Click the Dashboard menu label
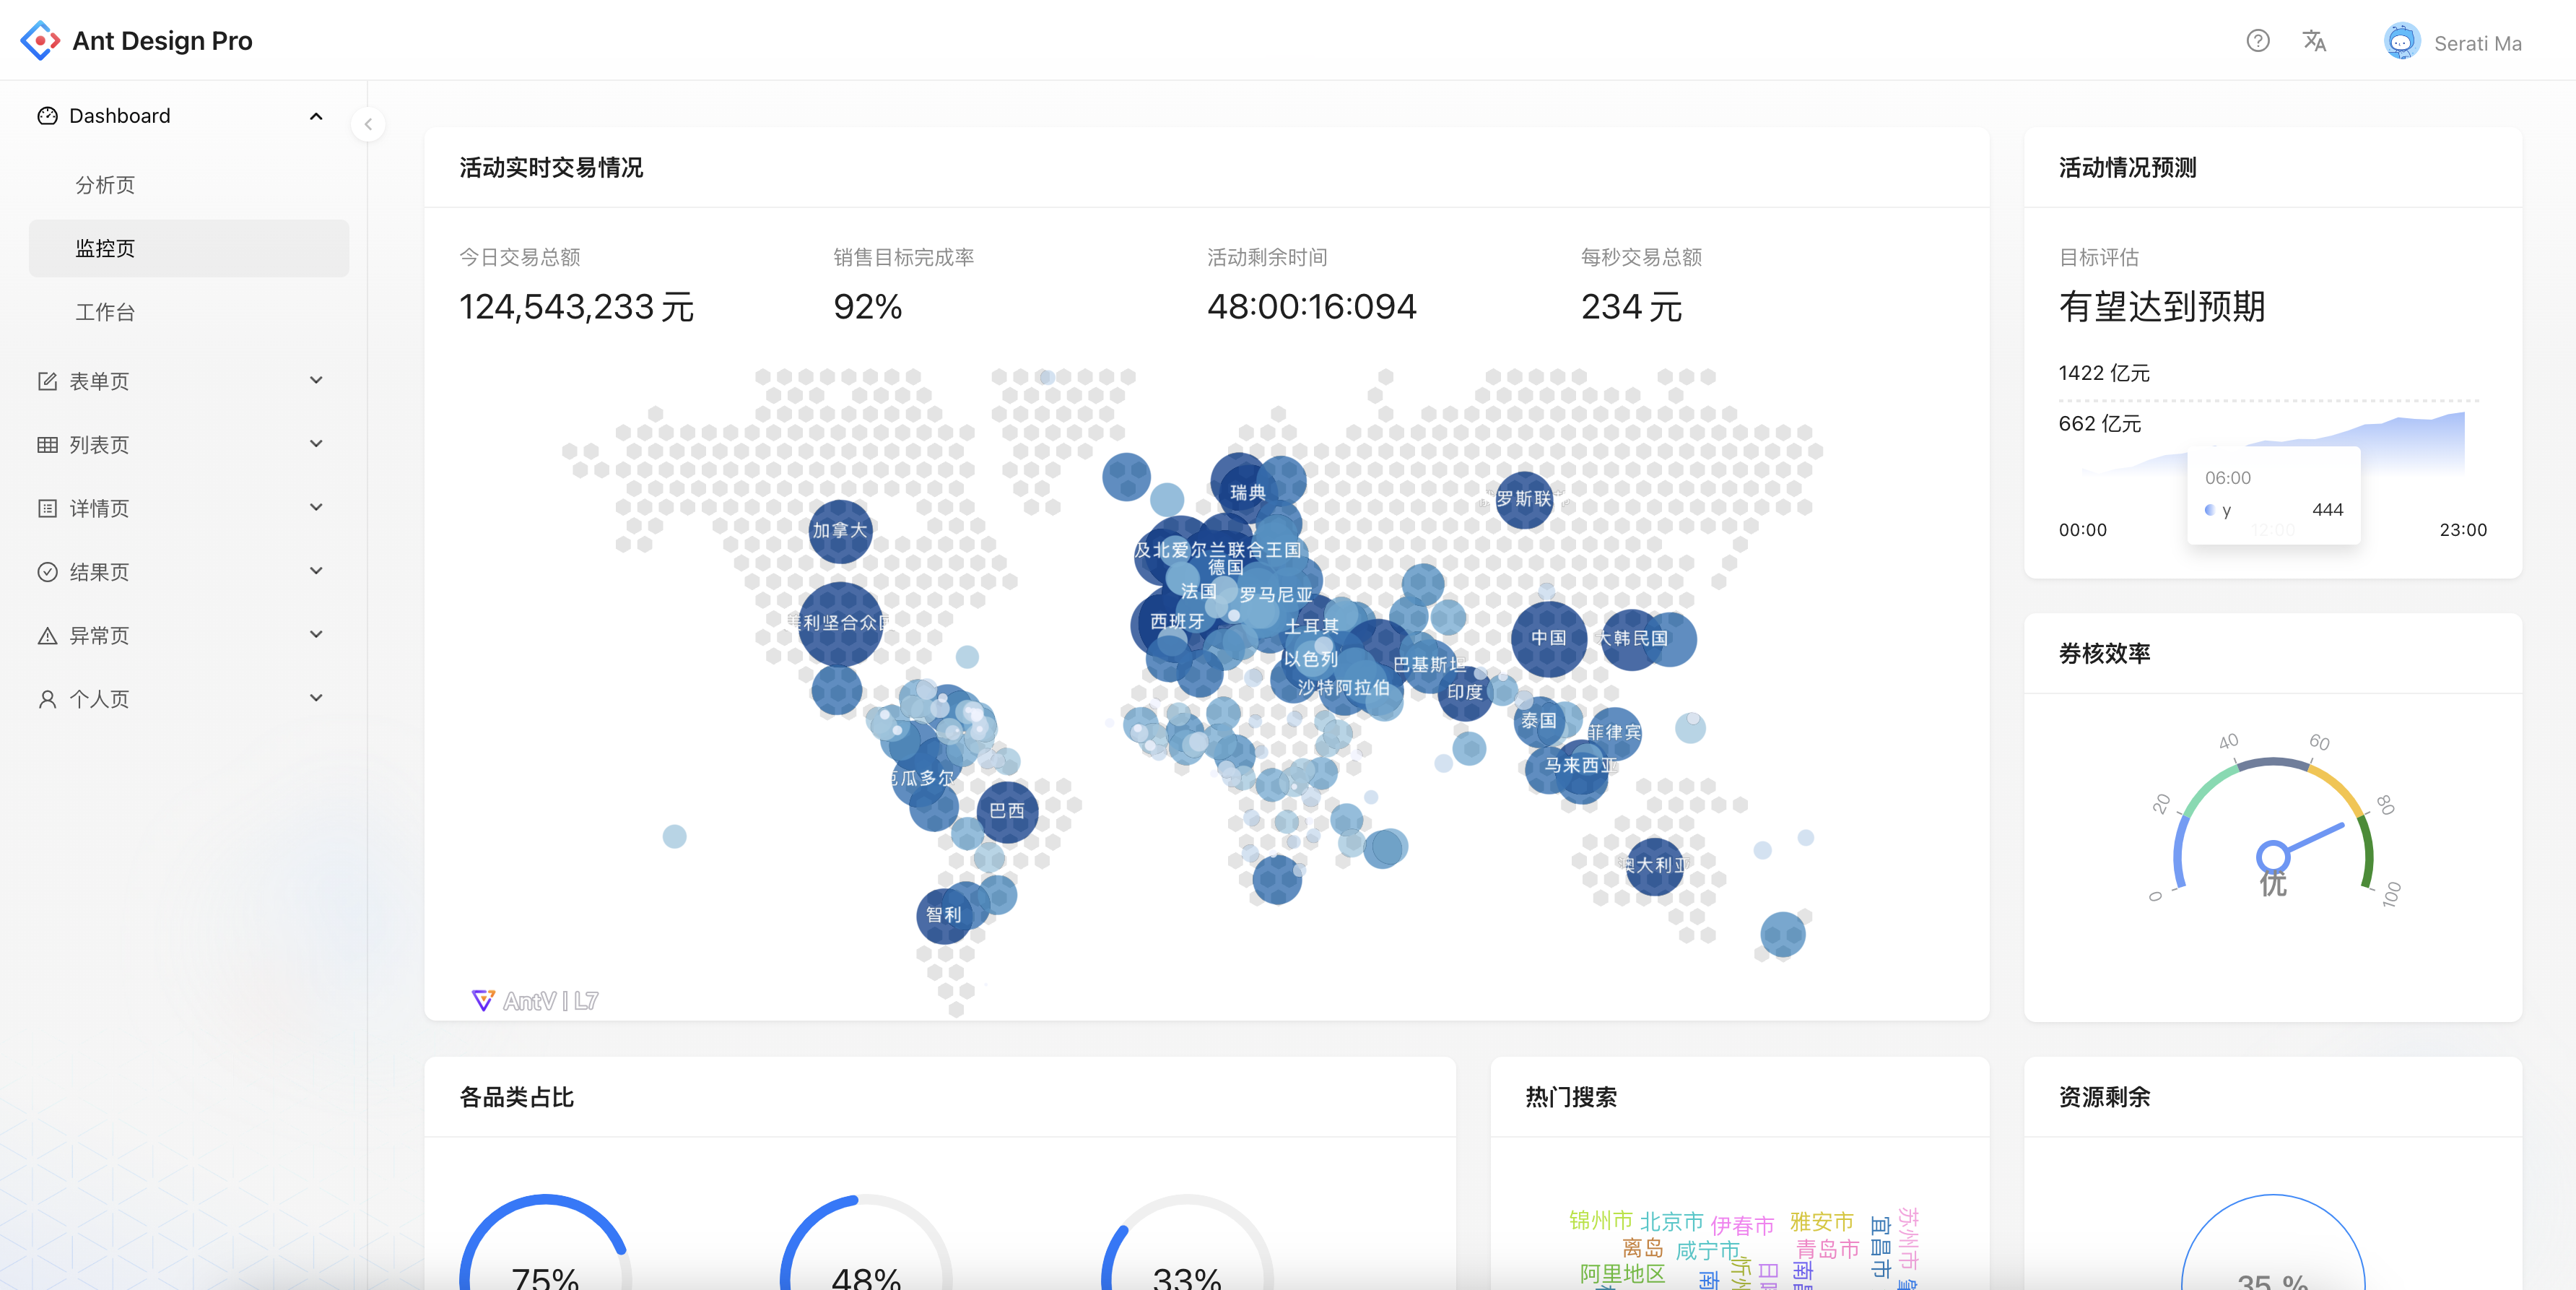 120,116
